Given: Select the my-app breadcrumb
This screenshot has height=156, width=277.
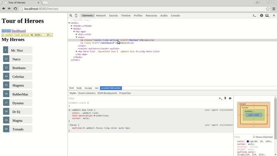Looking at the screenshot, I should pos(88,88).
